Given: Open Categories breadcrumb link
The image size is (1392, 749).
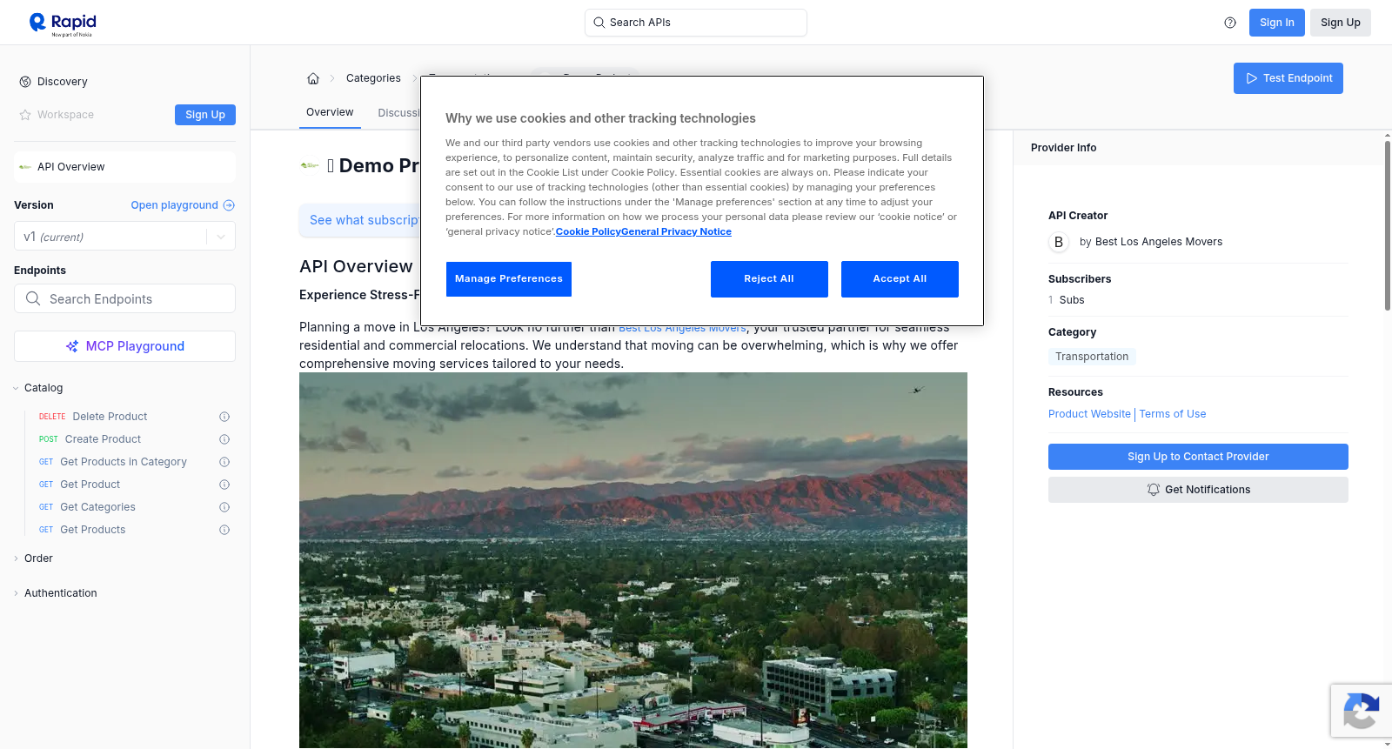Looking at the screenshot, I should (373, 78).
